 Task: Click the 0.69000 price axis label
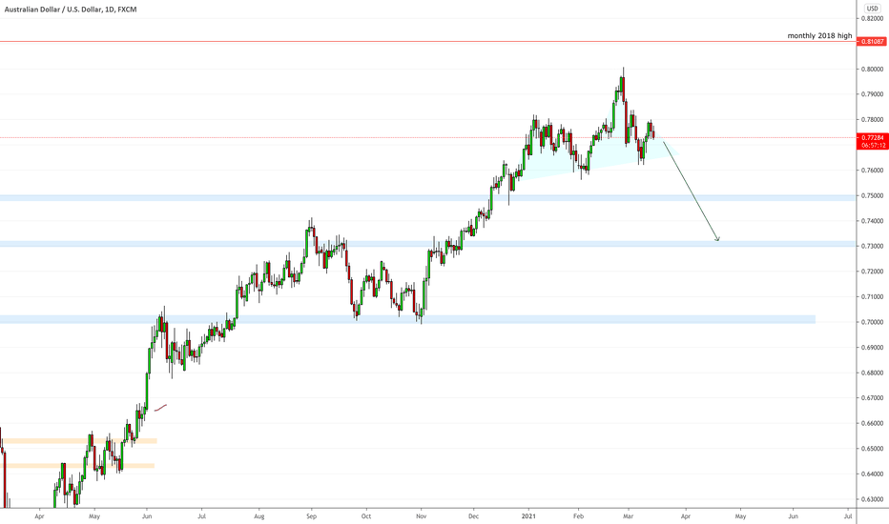coord(873,348)
